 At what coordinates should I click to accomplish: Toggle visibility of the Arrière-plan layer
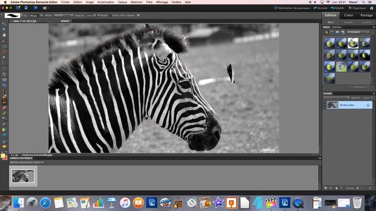324,105
